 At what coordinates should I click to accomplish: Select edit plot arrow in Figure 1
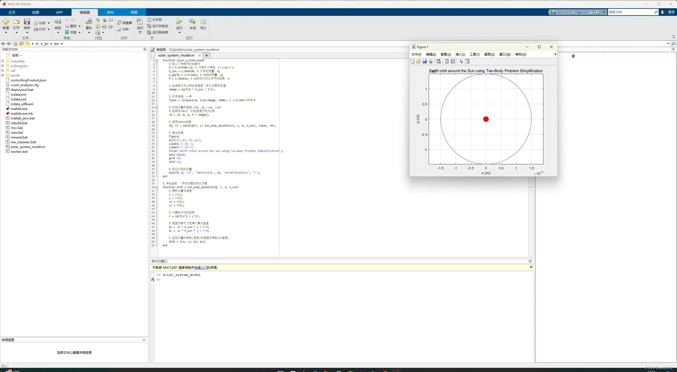pos(461,62)
